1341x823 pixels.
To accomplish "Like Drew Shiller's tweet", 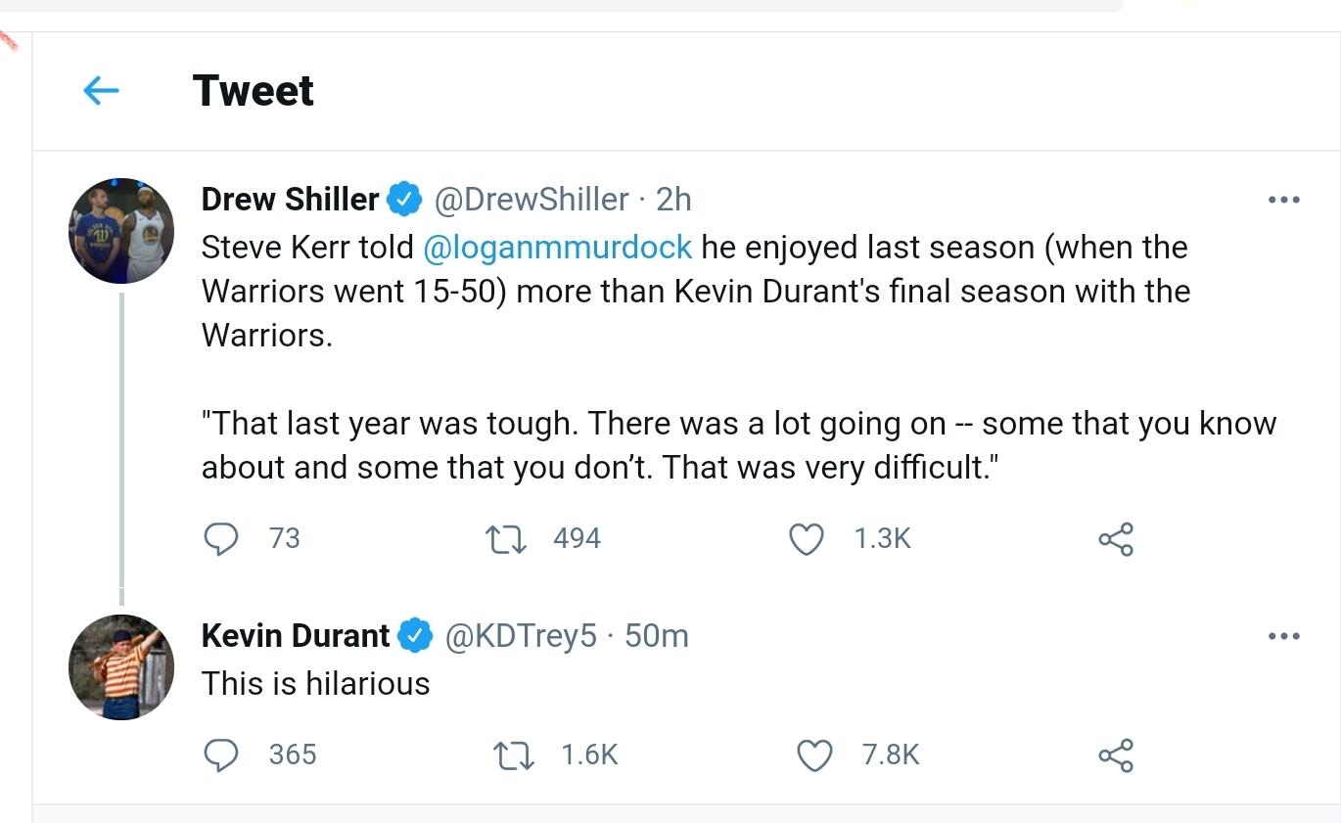I will (806, 538).
